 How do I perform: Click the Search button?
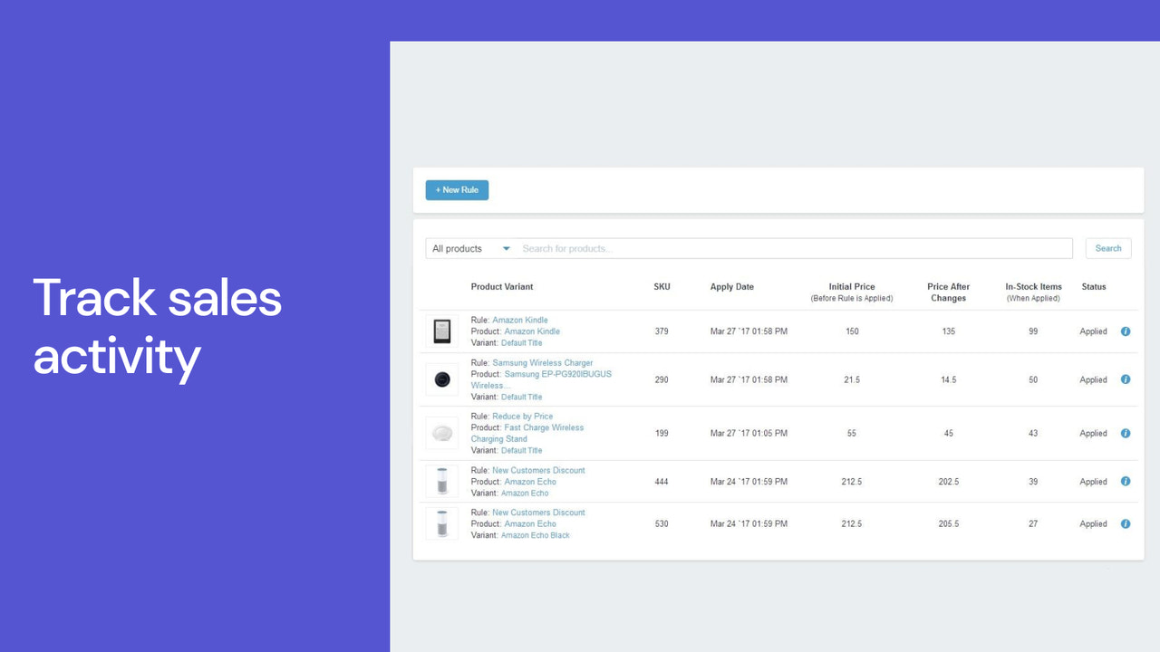click(x=1107, y=248)
